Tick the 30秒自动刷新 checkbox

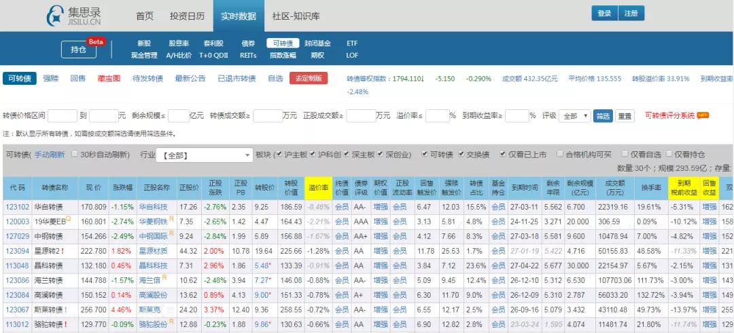point(75,154)
